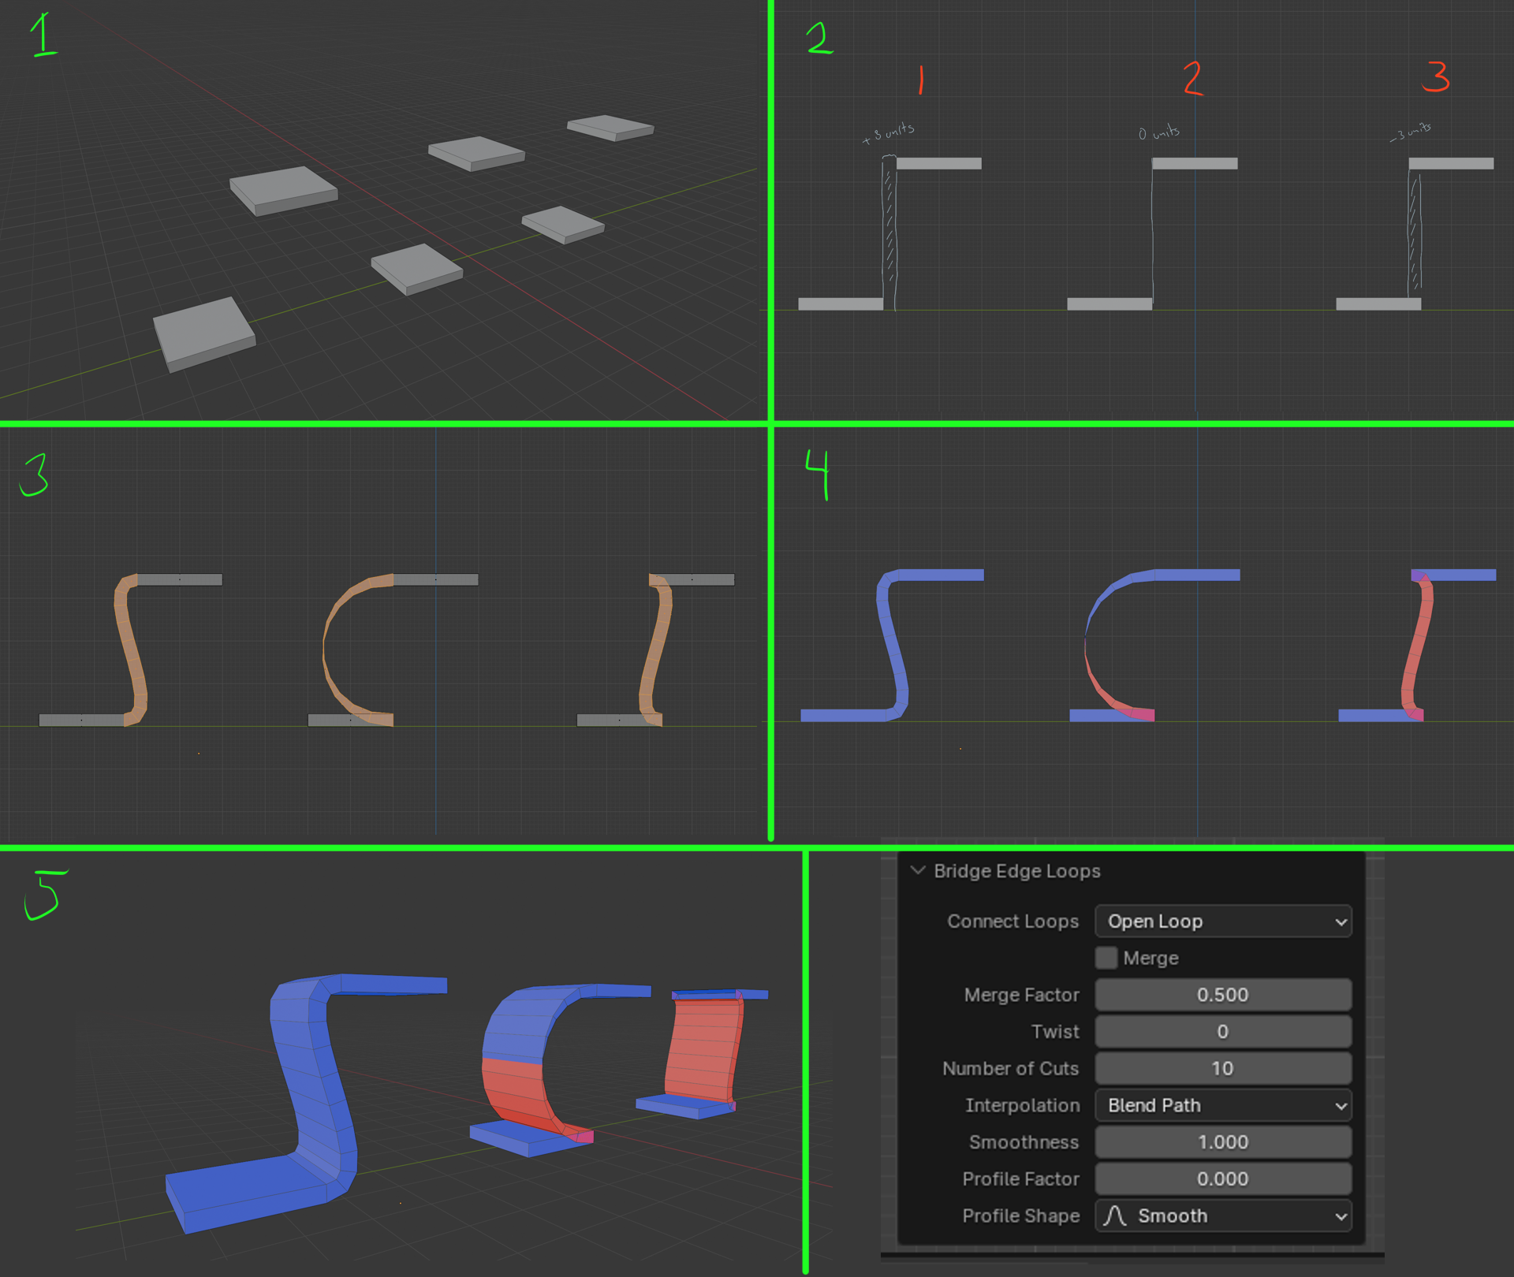Collapse the Bridge Edge Loops panel
This screenshot has height=1277, width=1514.
[917, 870]
